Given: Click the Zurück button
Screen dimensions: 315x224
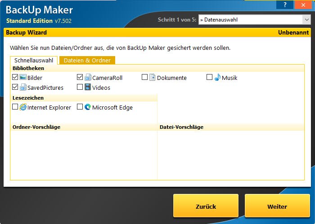Looking at the screenshot, I should pos(206,206).
